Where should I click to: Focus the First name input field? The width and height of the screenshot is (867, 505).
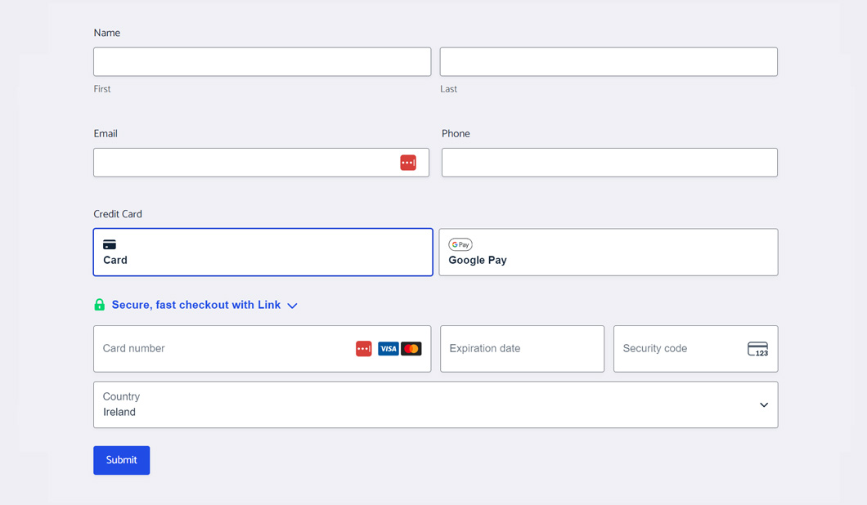click(x=262, y=62)
